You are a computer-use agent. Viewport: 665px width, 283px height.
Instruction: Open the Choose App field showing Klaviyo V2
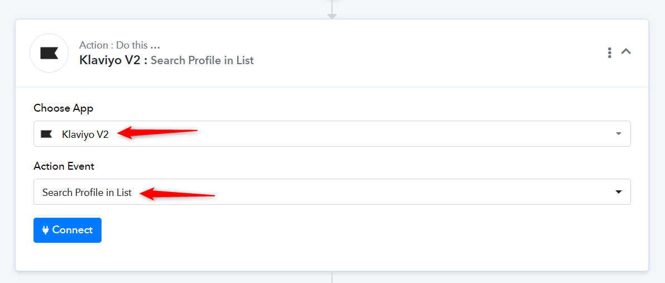(332, 133)
